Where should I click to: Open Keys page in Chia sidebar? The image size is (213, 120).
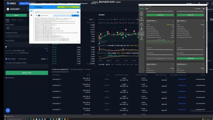(141, 38)
